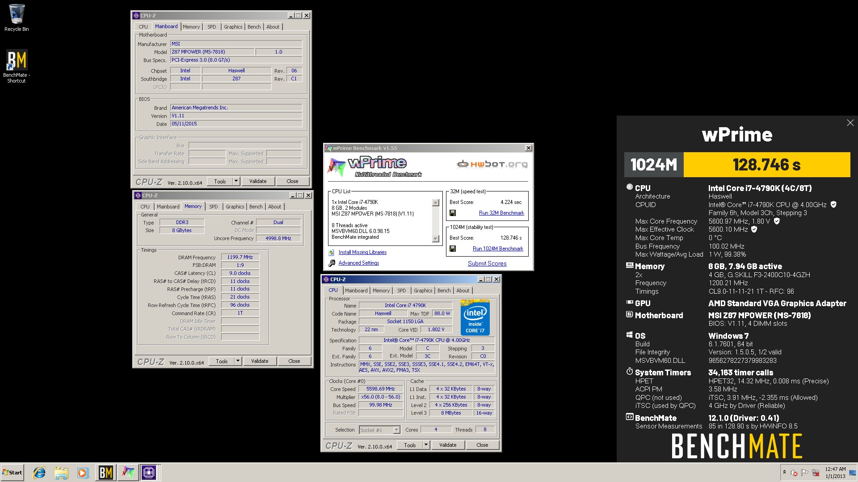The width and height of the screenshot is (858, 482).
Task: Minimize the wPrime-adjacent CPU tab CPU-Z window
Action: 481,279
